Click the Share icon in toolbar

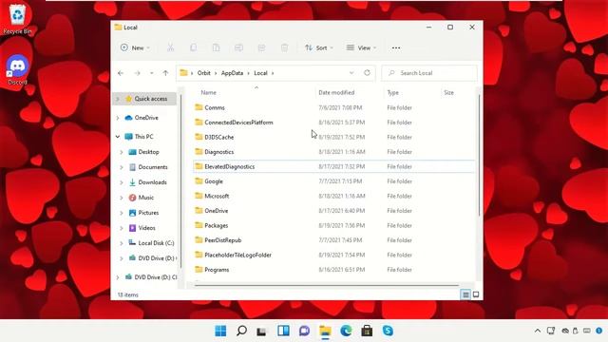tap(262, 47)
